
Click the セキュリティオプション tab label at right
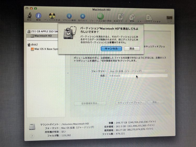pos(154,46)
